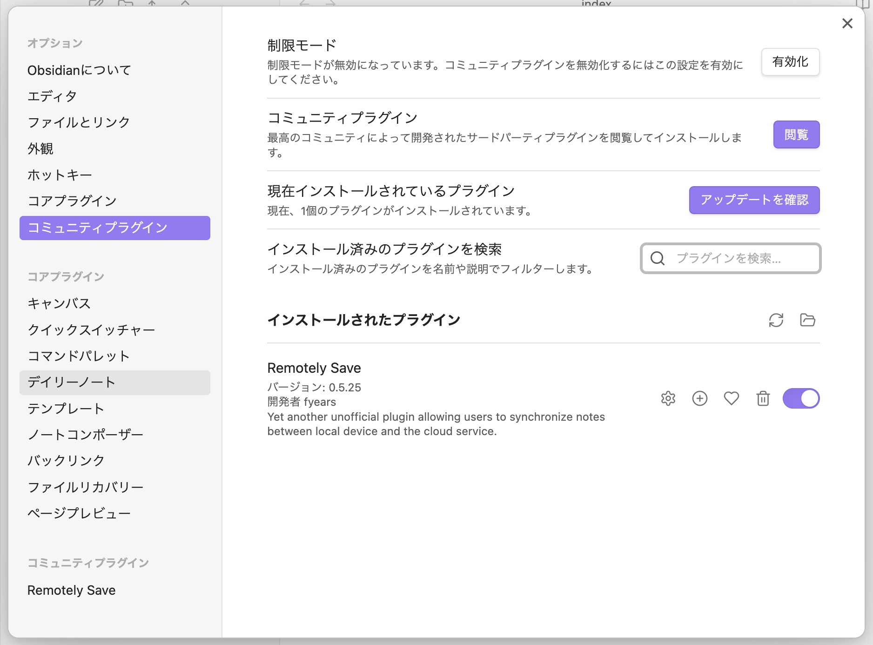
Task: Close the settings dialog with X
Action: click(x=847, y=23)
